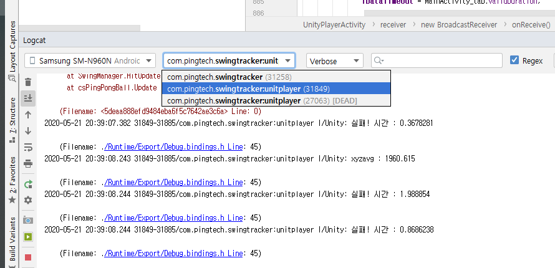Toggle the Regex checkbox
Screen dimensions: 555x268
pos(514,60)
